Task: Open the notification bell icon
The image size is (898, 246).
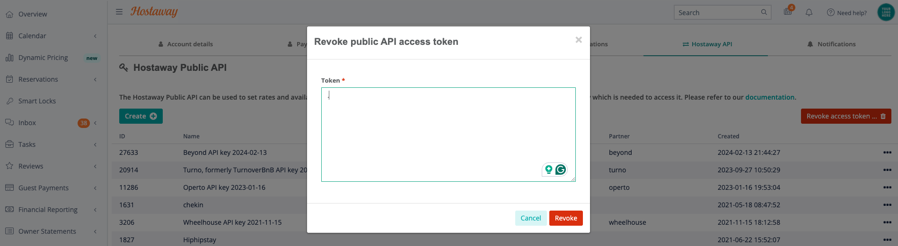Action: click(809, 13)
